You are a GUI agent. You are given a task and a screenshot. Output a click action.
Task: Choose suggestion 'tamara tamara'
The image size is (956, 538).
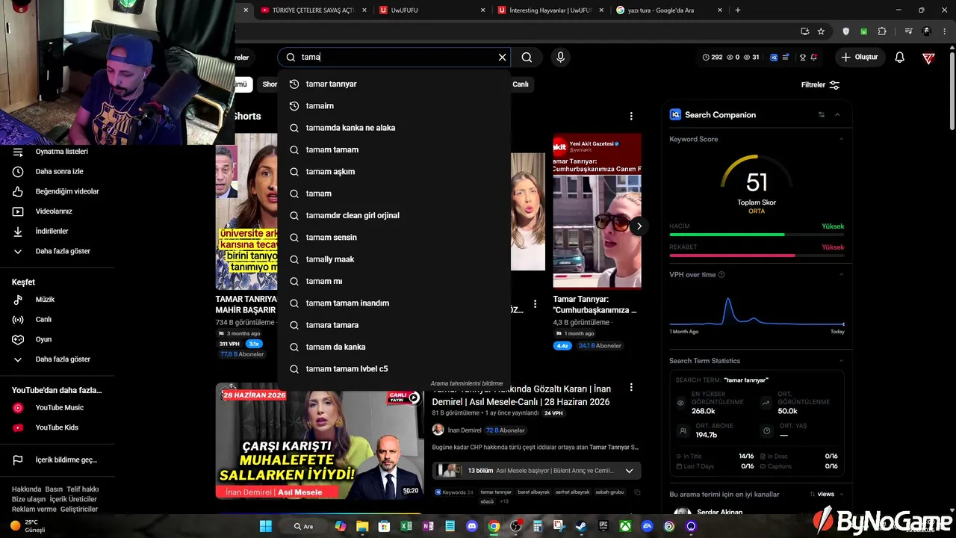click(x=394, y=325)
